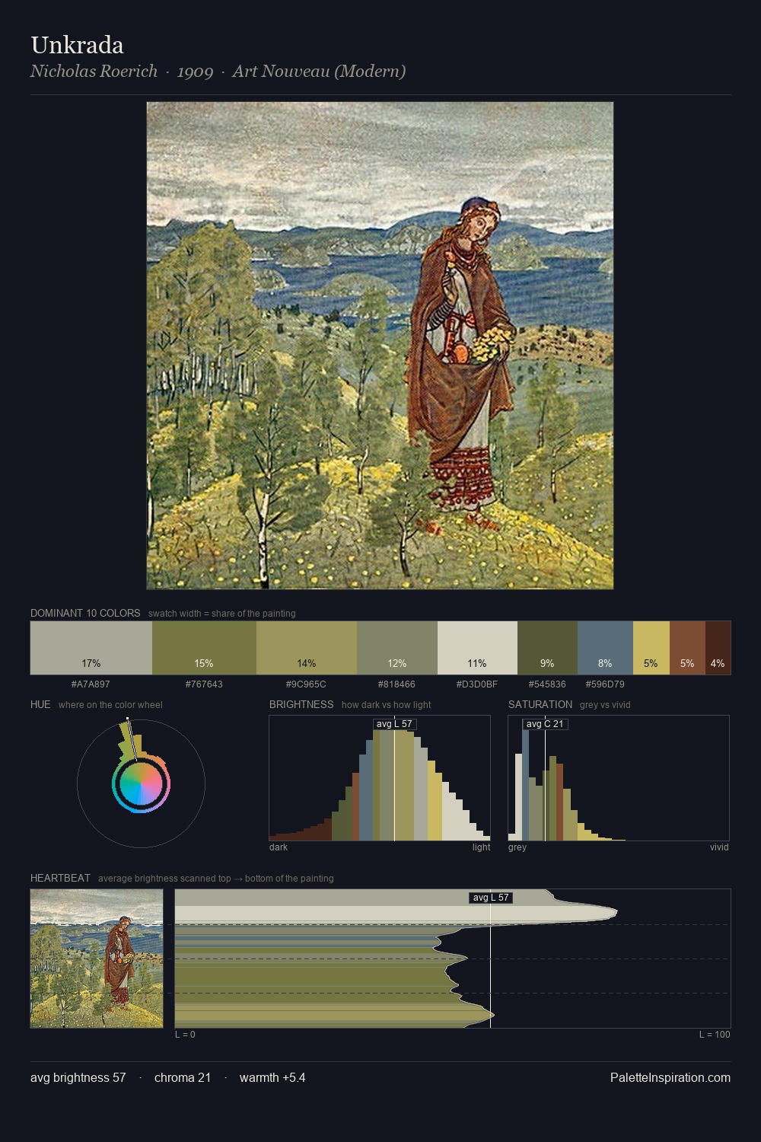Viewport: 761px width, 1142px height.
Task: Click the 'grey' label under saturation histogram
Action: point(517,847)
